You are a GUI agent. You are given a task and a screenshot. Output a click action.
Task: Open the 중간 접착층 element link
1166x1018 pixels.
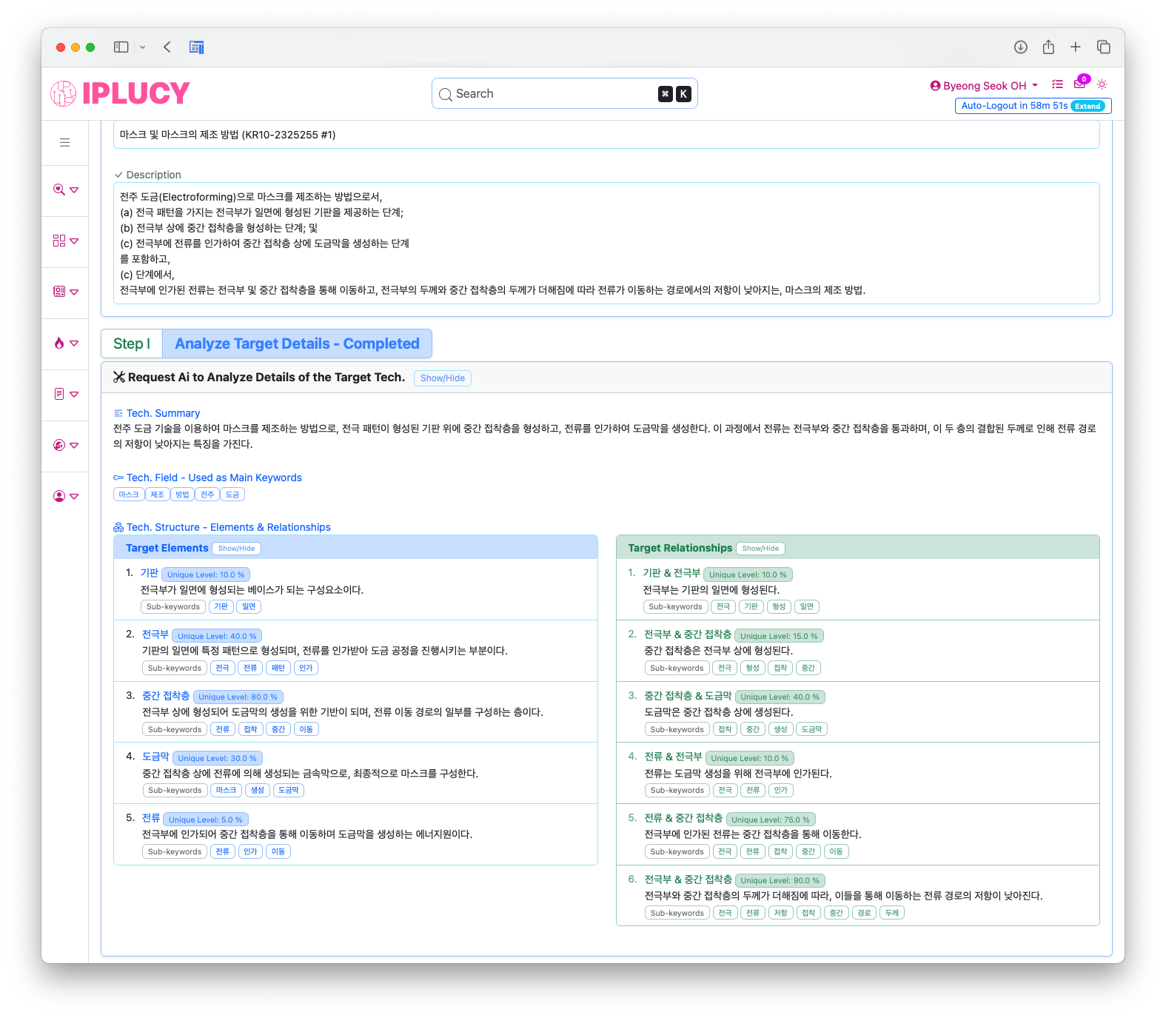click(x=166, y=696)
